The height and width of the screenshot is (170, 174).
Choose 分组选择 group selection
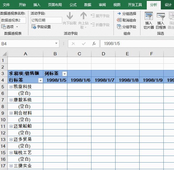pos(127,14)
